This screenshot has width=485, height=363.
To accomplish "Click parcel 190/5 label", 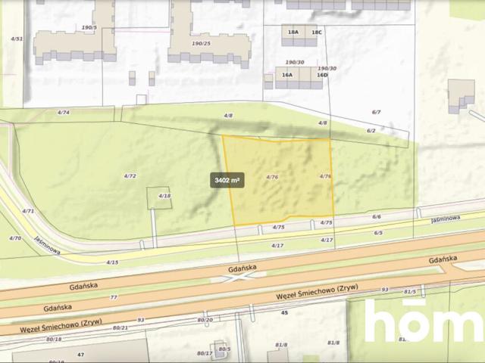I will pyautogui.click(x=89, y=27).
